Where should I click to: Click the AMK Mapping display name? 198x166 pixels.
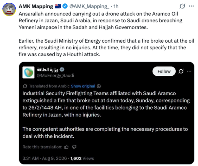pyautogui.click(x=36, y=6)
